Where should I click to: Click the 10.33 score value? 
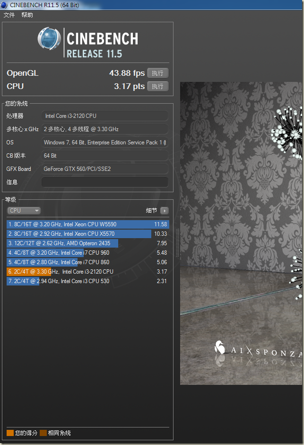(161, 234)
